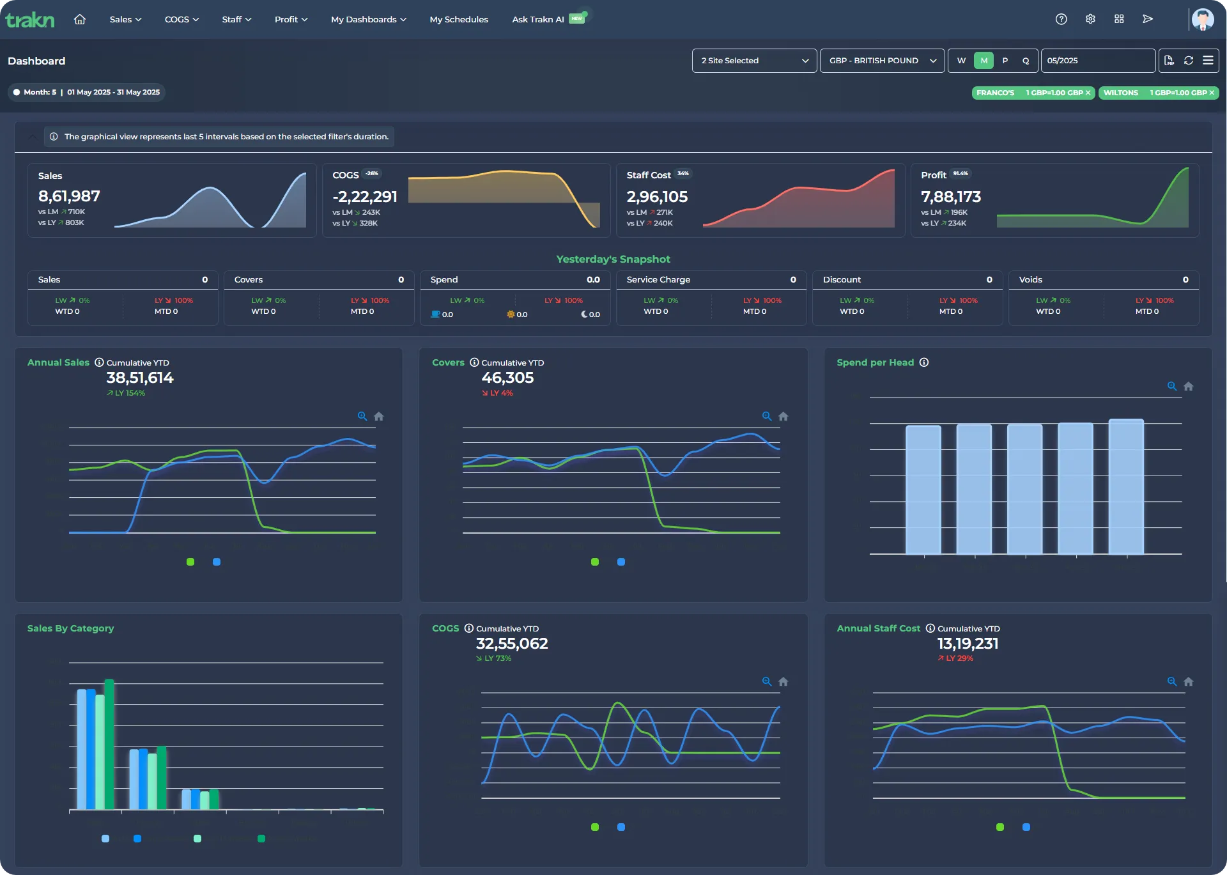Open My Schedules menu item
This screenshot has height=875, width=1227.
point(459,19)
